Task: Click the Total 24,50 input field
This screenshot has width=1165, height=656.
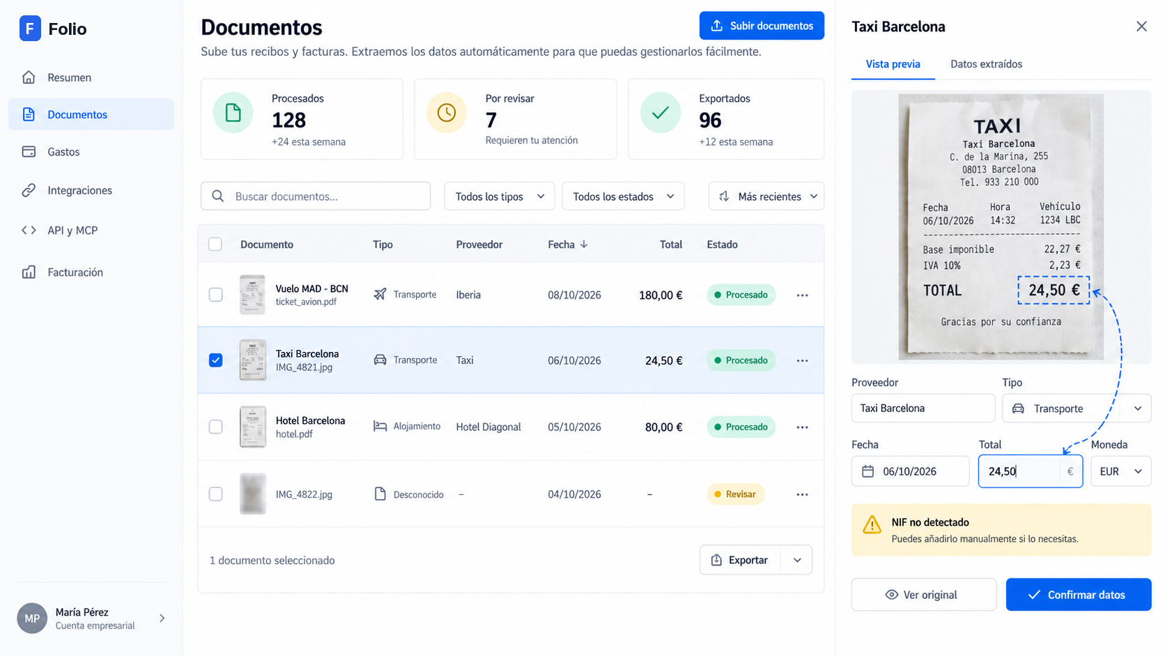Action: 1031,471
